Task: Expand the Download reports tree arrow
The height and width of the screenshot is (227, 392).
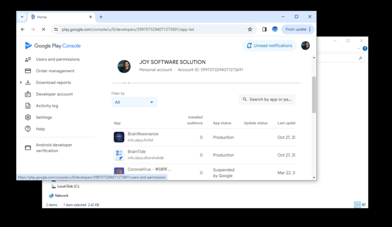Action: tap(21, 83)
